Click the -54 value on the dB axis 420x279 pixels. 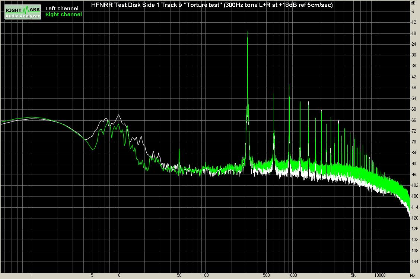[x=414, y=98]
